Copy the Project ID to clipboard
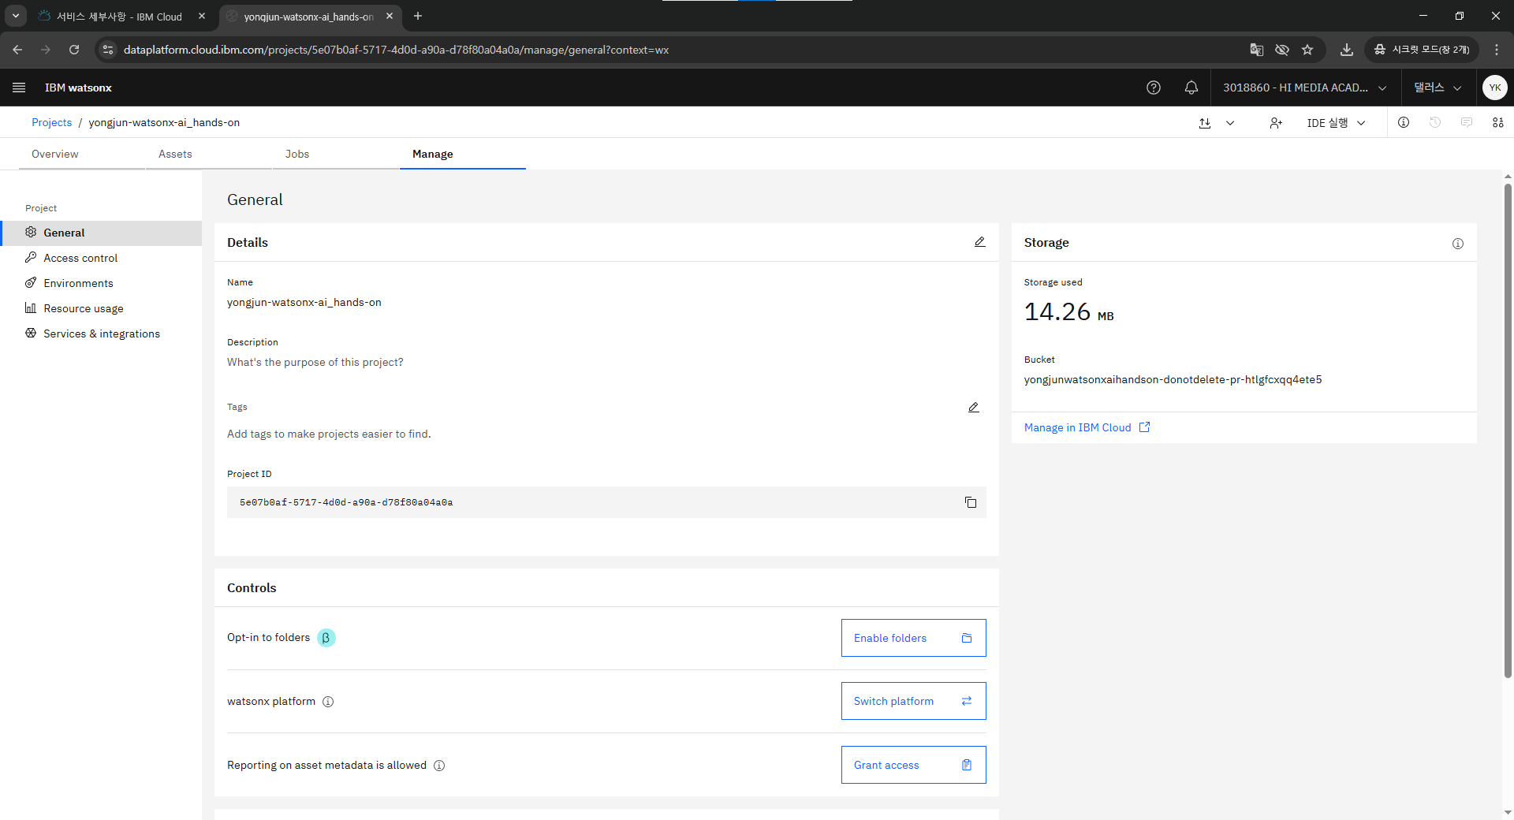 (971, 502)
